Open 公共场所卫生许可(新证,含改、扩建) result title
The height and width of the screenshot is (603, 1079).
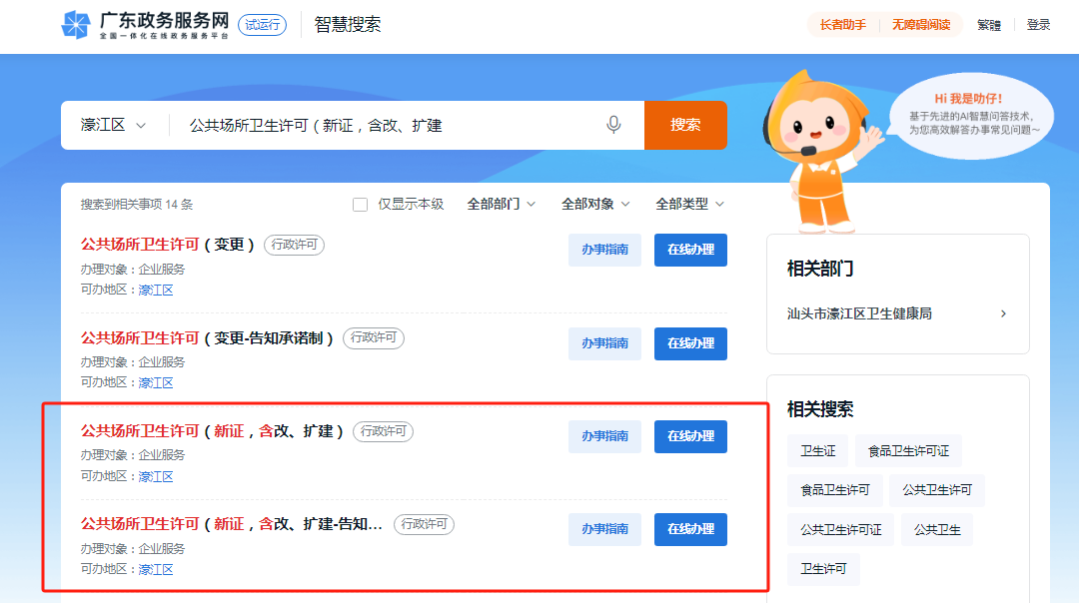(x=212, y=431)
